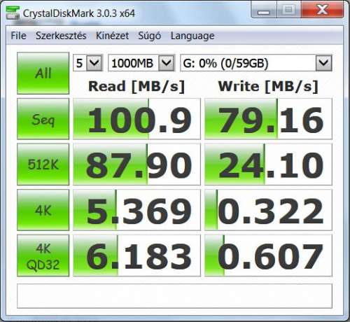350x322 pixels.
Task: Open the Language menu
Action: click(x=192, y=36)
